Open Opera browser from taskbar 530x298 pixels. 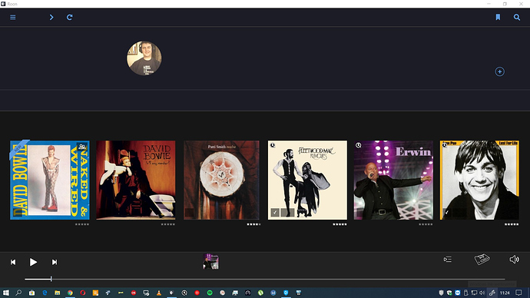[83, 293]
